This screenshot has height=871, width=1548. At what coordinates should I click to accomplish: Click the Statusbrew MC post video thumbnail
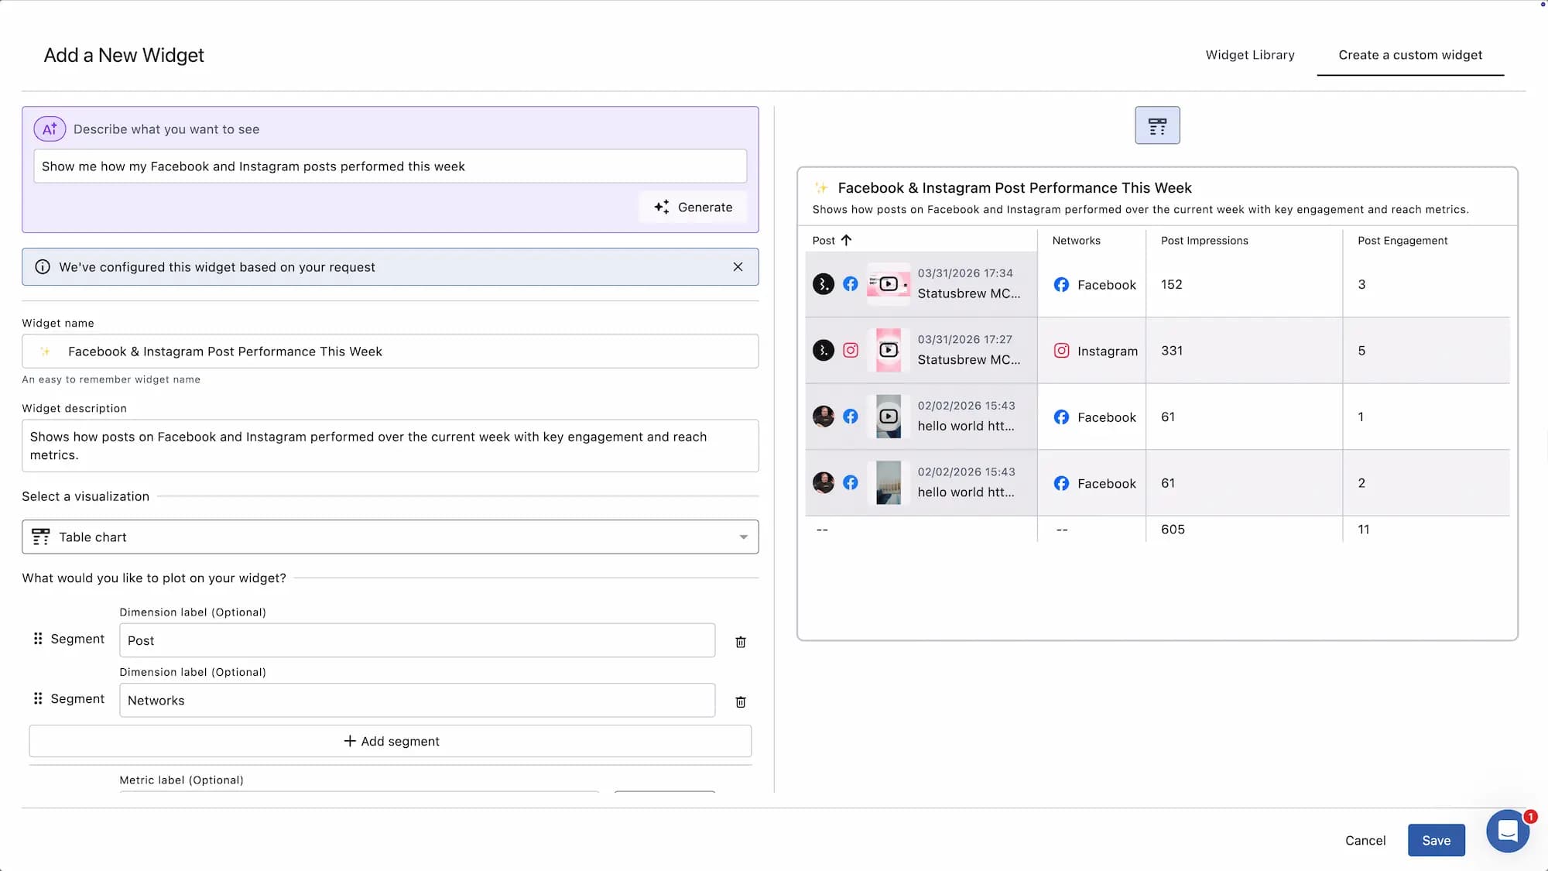pyautogui.click(x=888, y=283)
